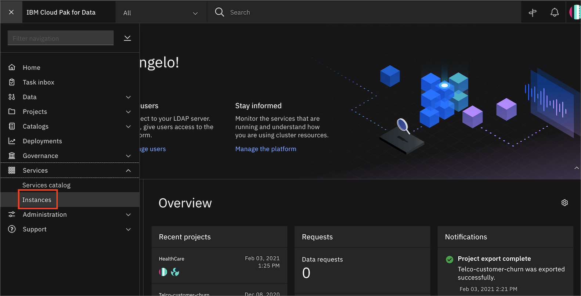Select Instances under Services
Image resolution: width=581 pixels, height=296 pixels.
(37, 200)
